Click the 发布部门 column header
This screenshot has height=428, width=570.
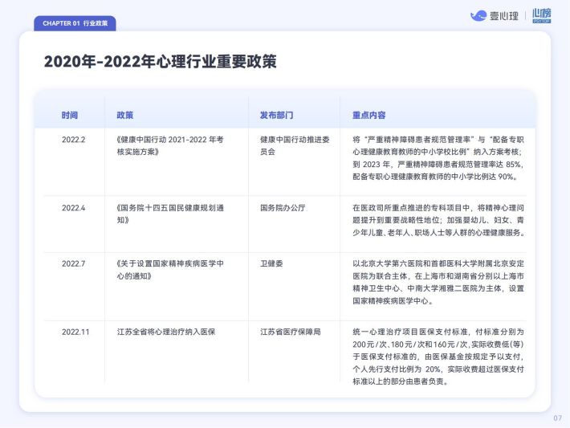pos(277,116)
